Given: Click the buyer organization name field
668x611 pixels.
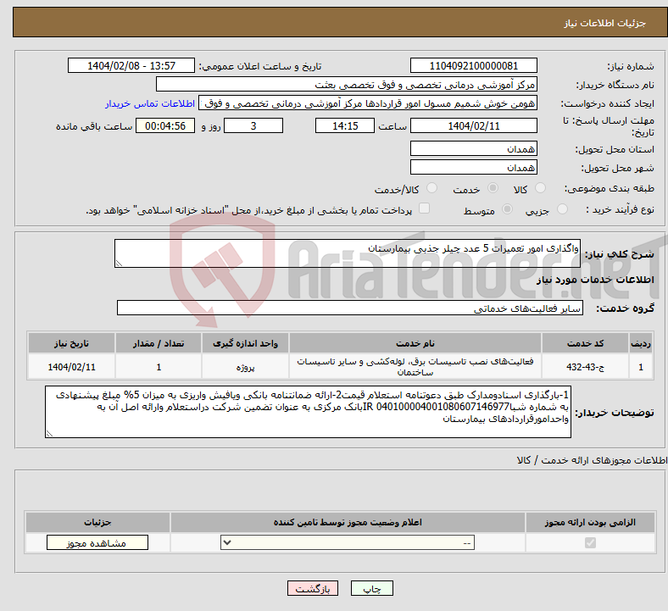Looking at the screenshot, I should point(347,84).
